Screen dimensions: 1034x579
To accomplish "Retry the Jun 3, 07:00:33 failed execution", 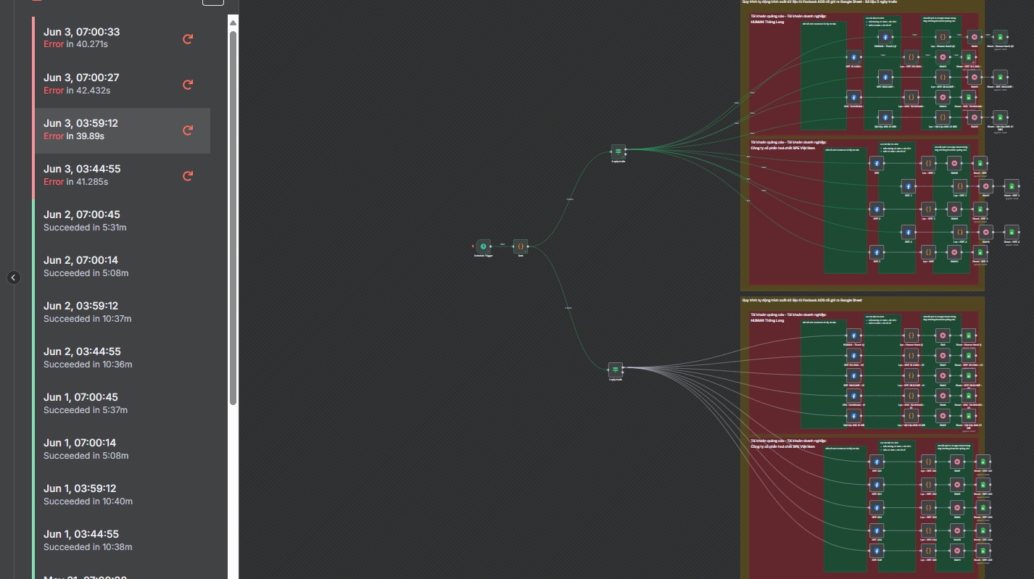I will [x=187, y=39].
